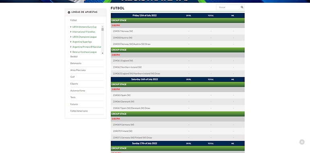
Task: Click 234057 Norway (W) row
Action: (178, 31)
